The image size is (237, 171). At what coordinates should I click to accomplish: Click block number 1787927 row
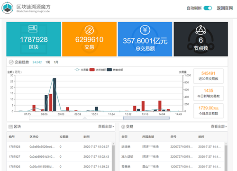coord(15,157)
